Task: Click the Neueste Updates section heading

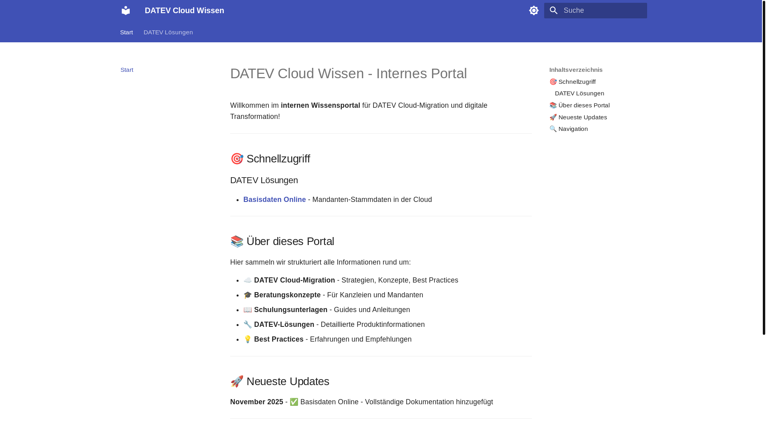Action: pyautogui.click(x=280, y=382)
